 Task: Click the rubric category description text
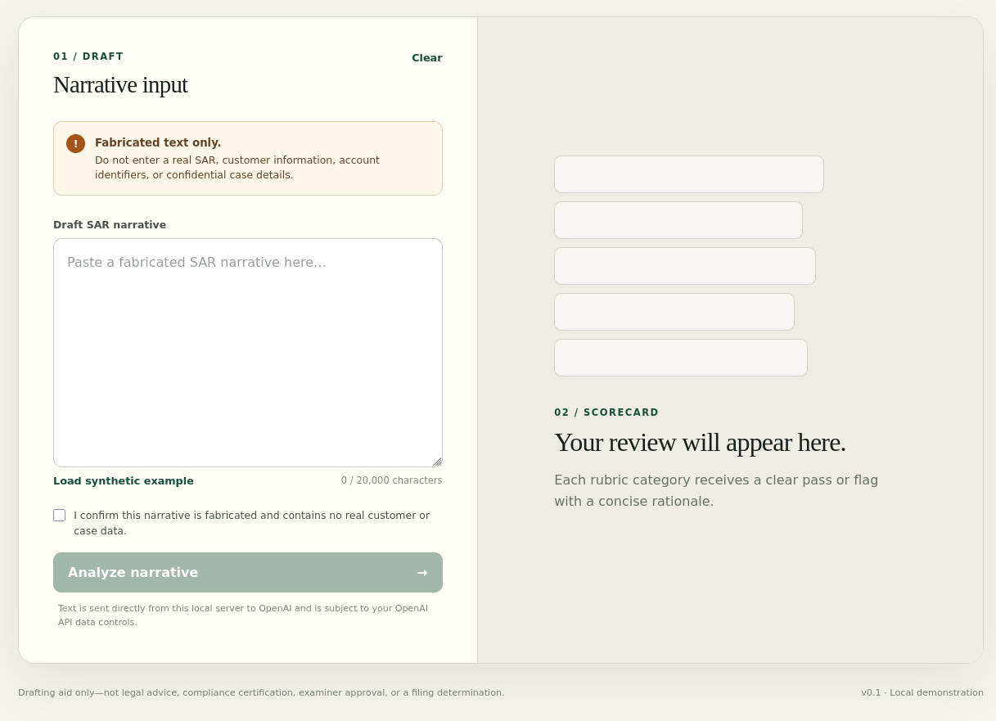716,490
